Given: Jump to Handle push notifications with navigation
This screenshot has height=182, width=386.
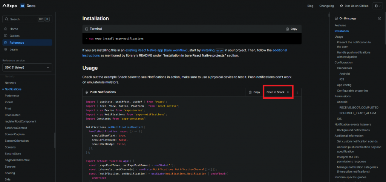Looking at the screenshot, I should (354, 55).
